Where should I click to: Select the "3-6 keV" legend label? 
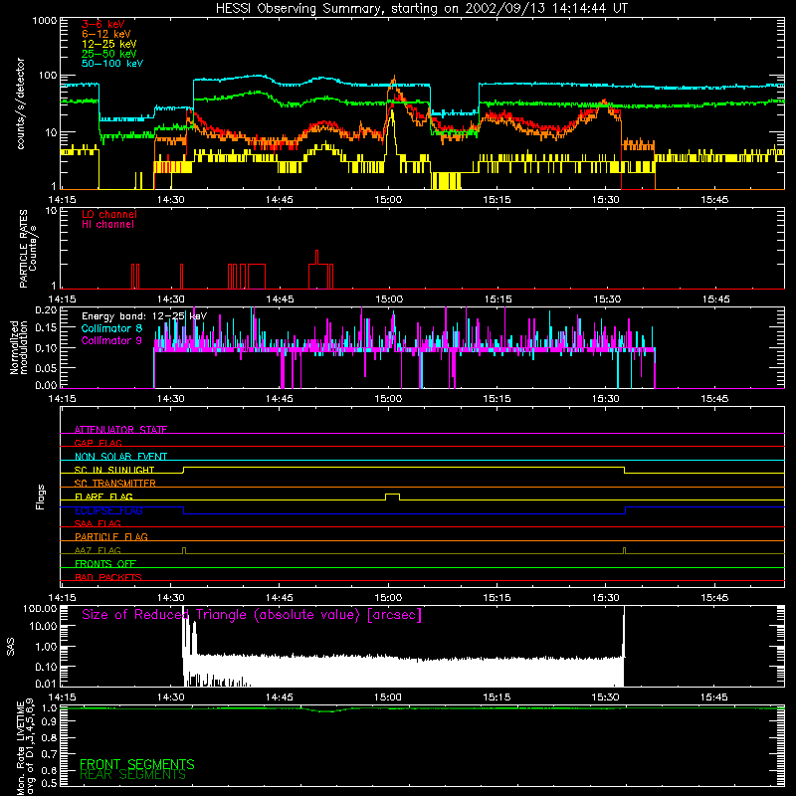102,24
